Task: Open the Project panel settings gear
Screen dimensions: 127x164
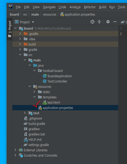Action: (108, 22)
